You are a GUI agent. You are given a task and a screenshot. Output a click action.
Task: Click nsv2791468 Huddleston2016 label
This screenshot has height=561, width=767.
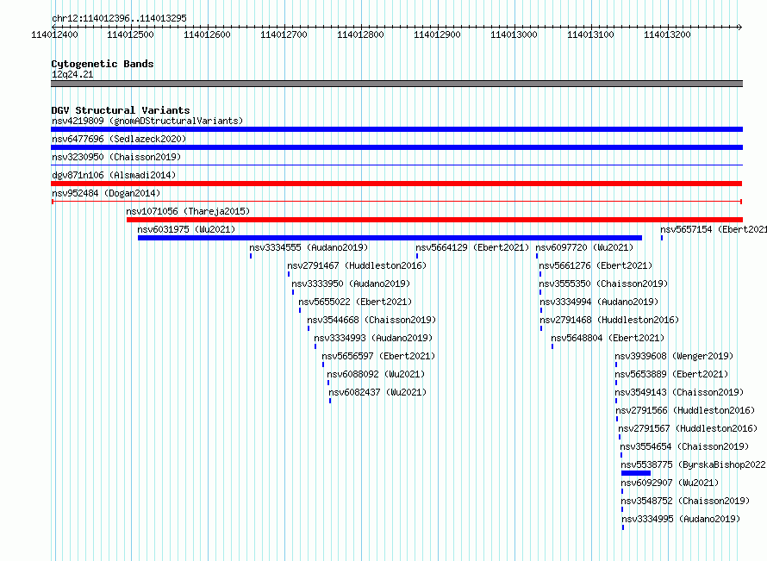tap(609, 320)
